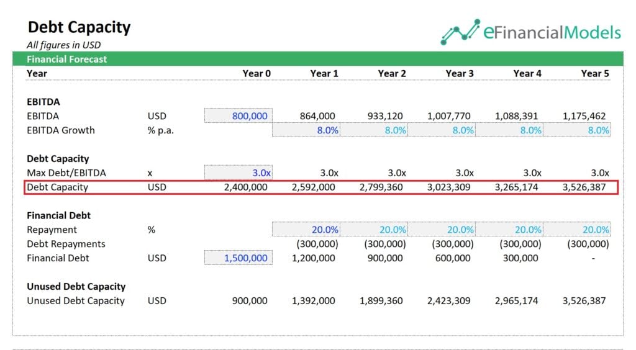The width and height of the screenshot is (636, 350).
Task: Click the Year 3 Financial Debt 600,000 value
Action: (453, 258)
